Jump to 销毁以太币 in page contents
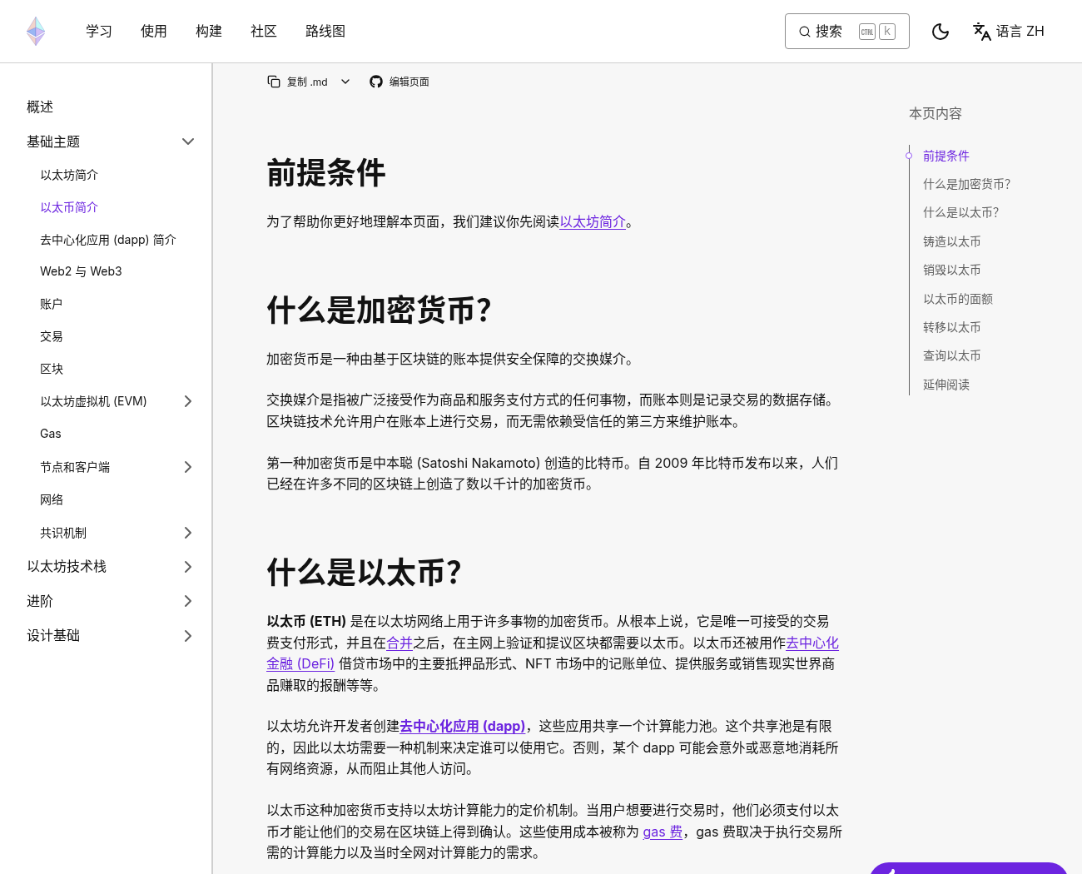 pyautogui.click(x=952, y=270)
